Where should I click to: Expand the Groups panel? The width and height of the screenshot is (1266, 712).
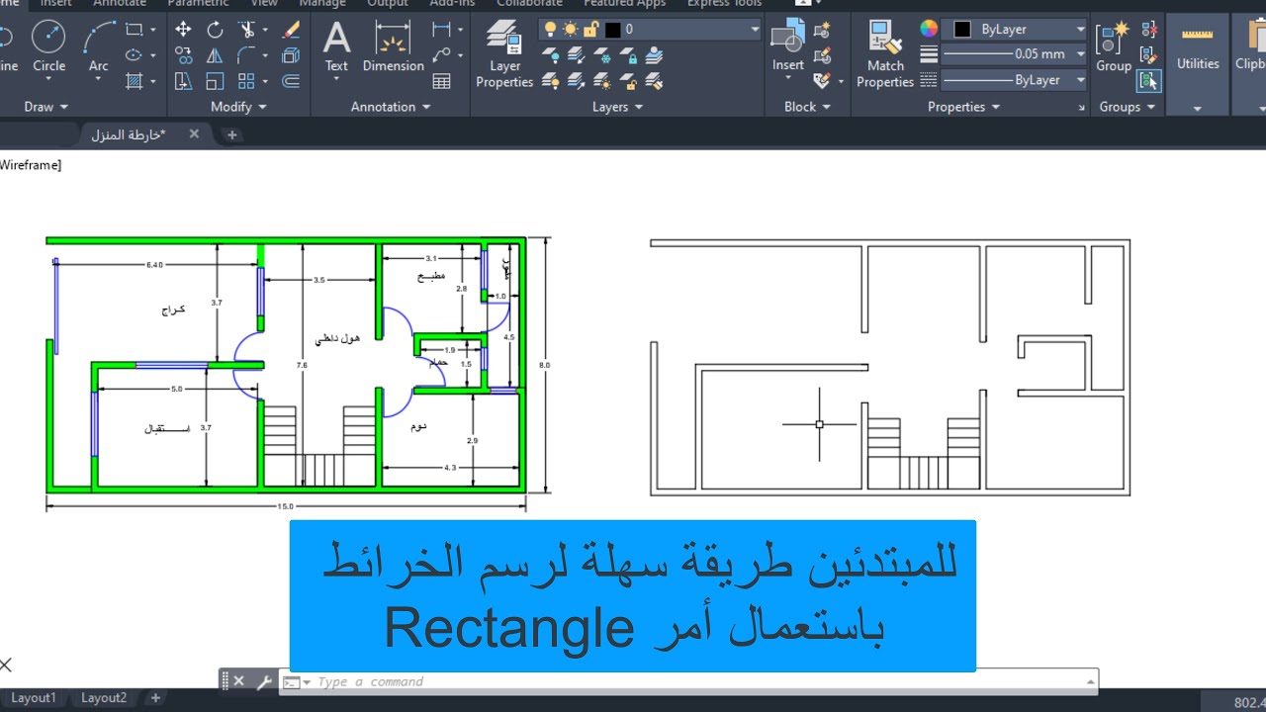point(1128,107)
